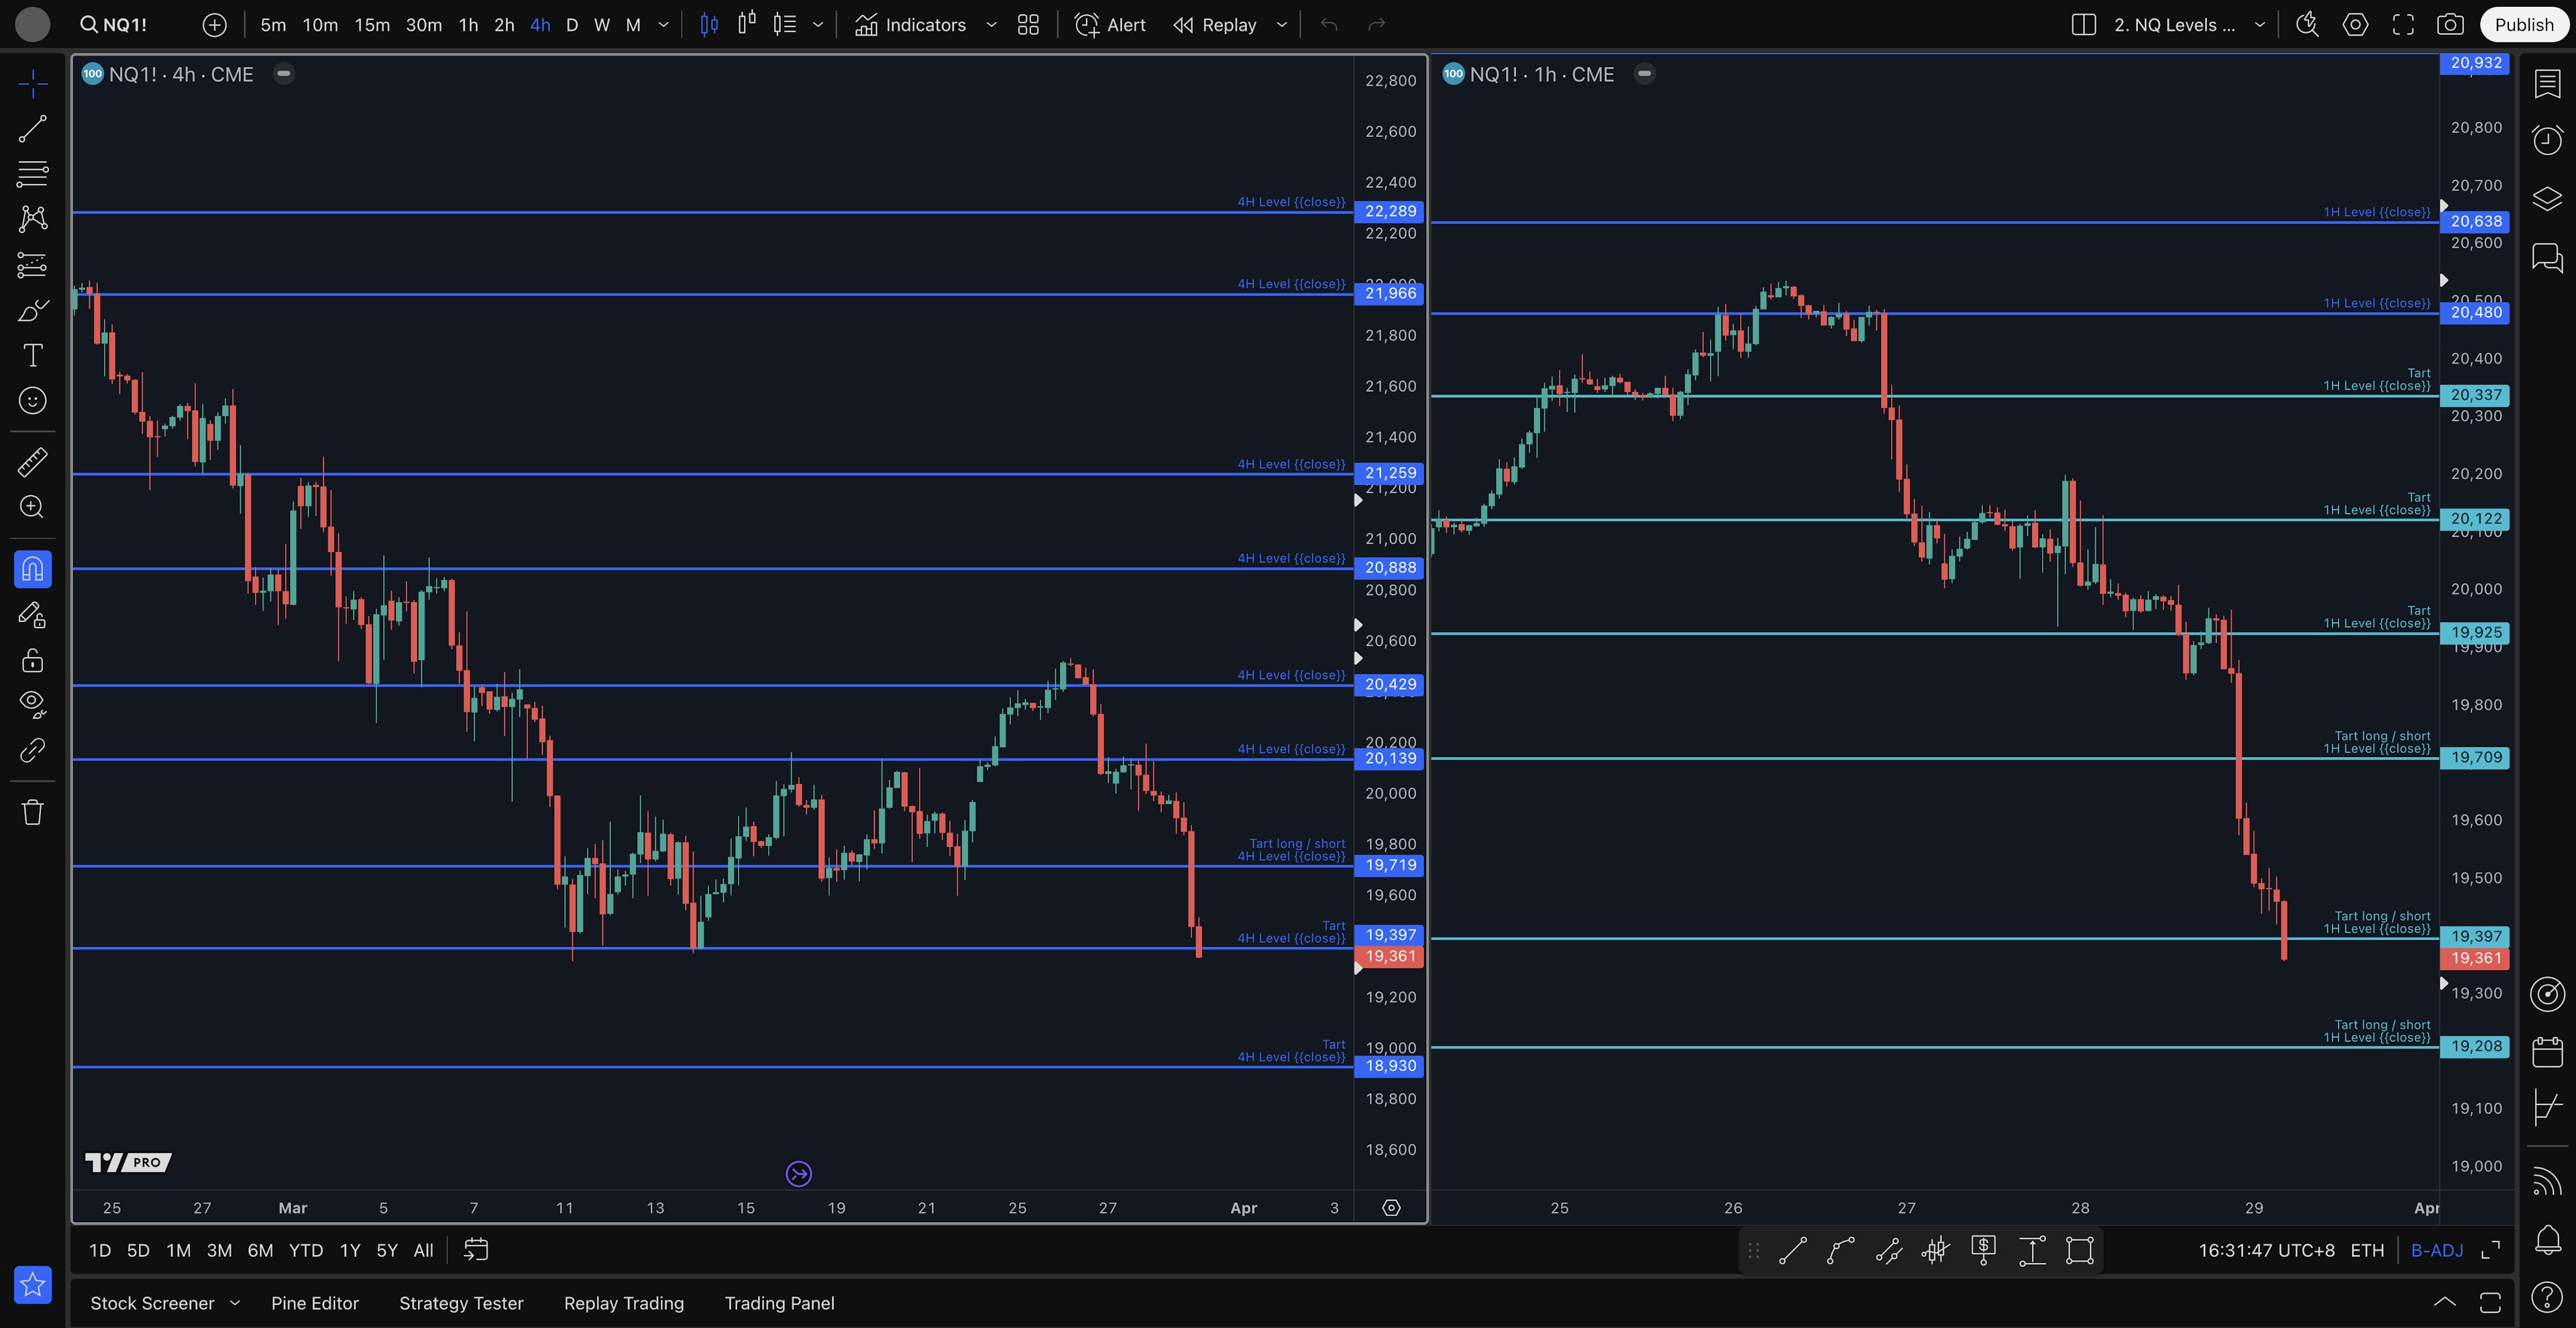This screenshot has width=2576, height=1328.
Task: Select the trend line drawing tool
Action: point(32,128)
